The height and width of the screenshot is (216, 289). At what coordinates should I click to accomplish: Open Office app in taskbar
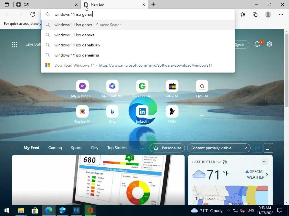tap(90, 210)
